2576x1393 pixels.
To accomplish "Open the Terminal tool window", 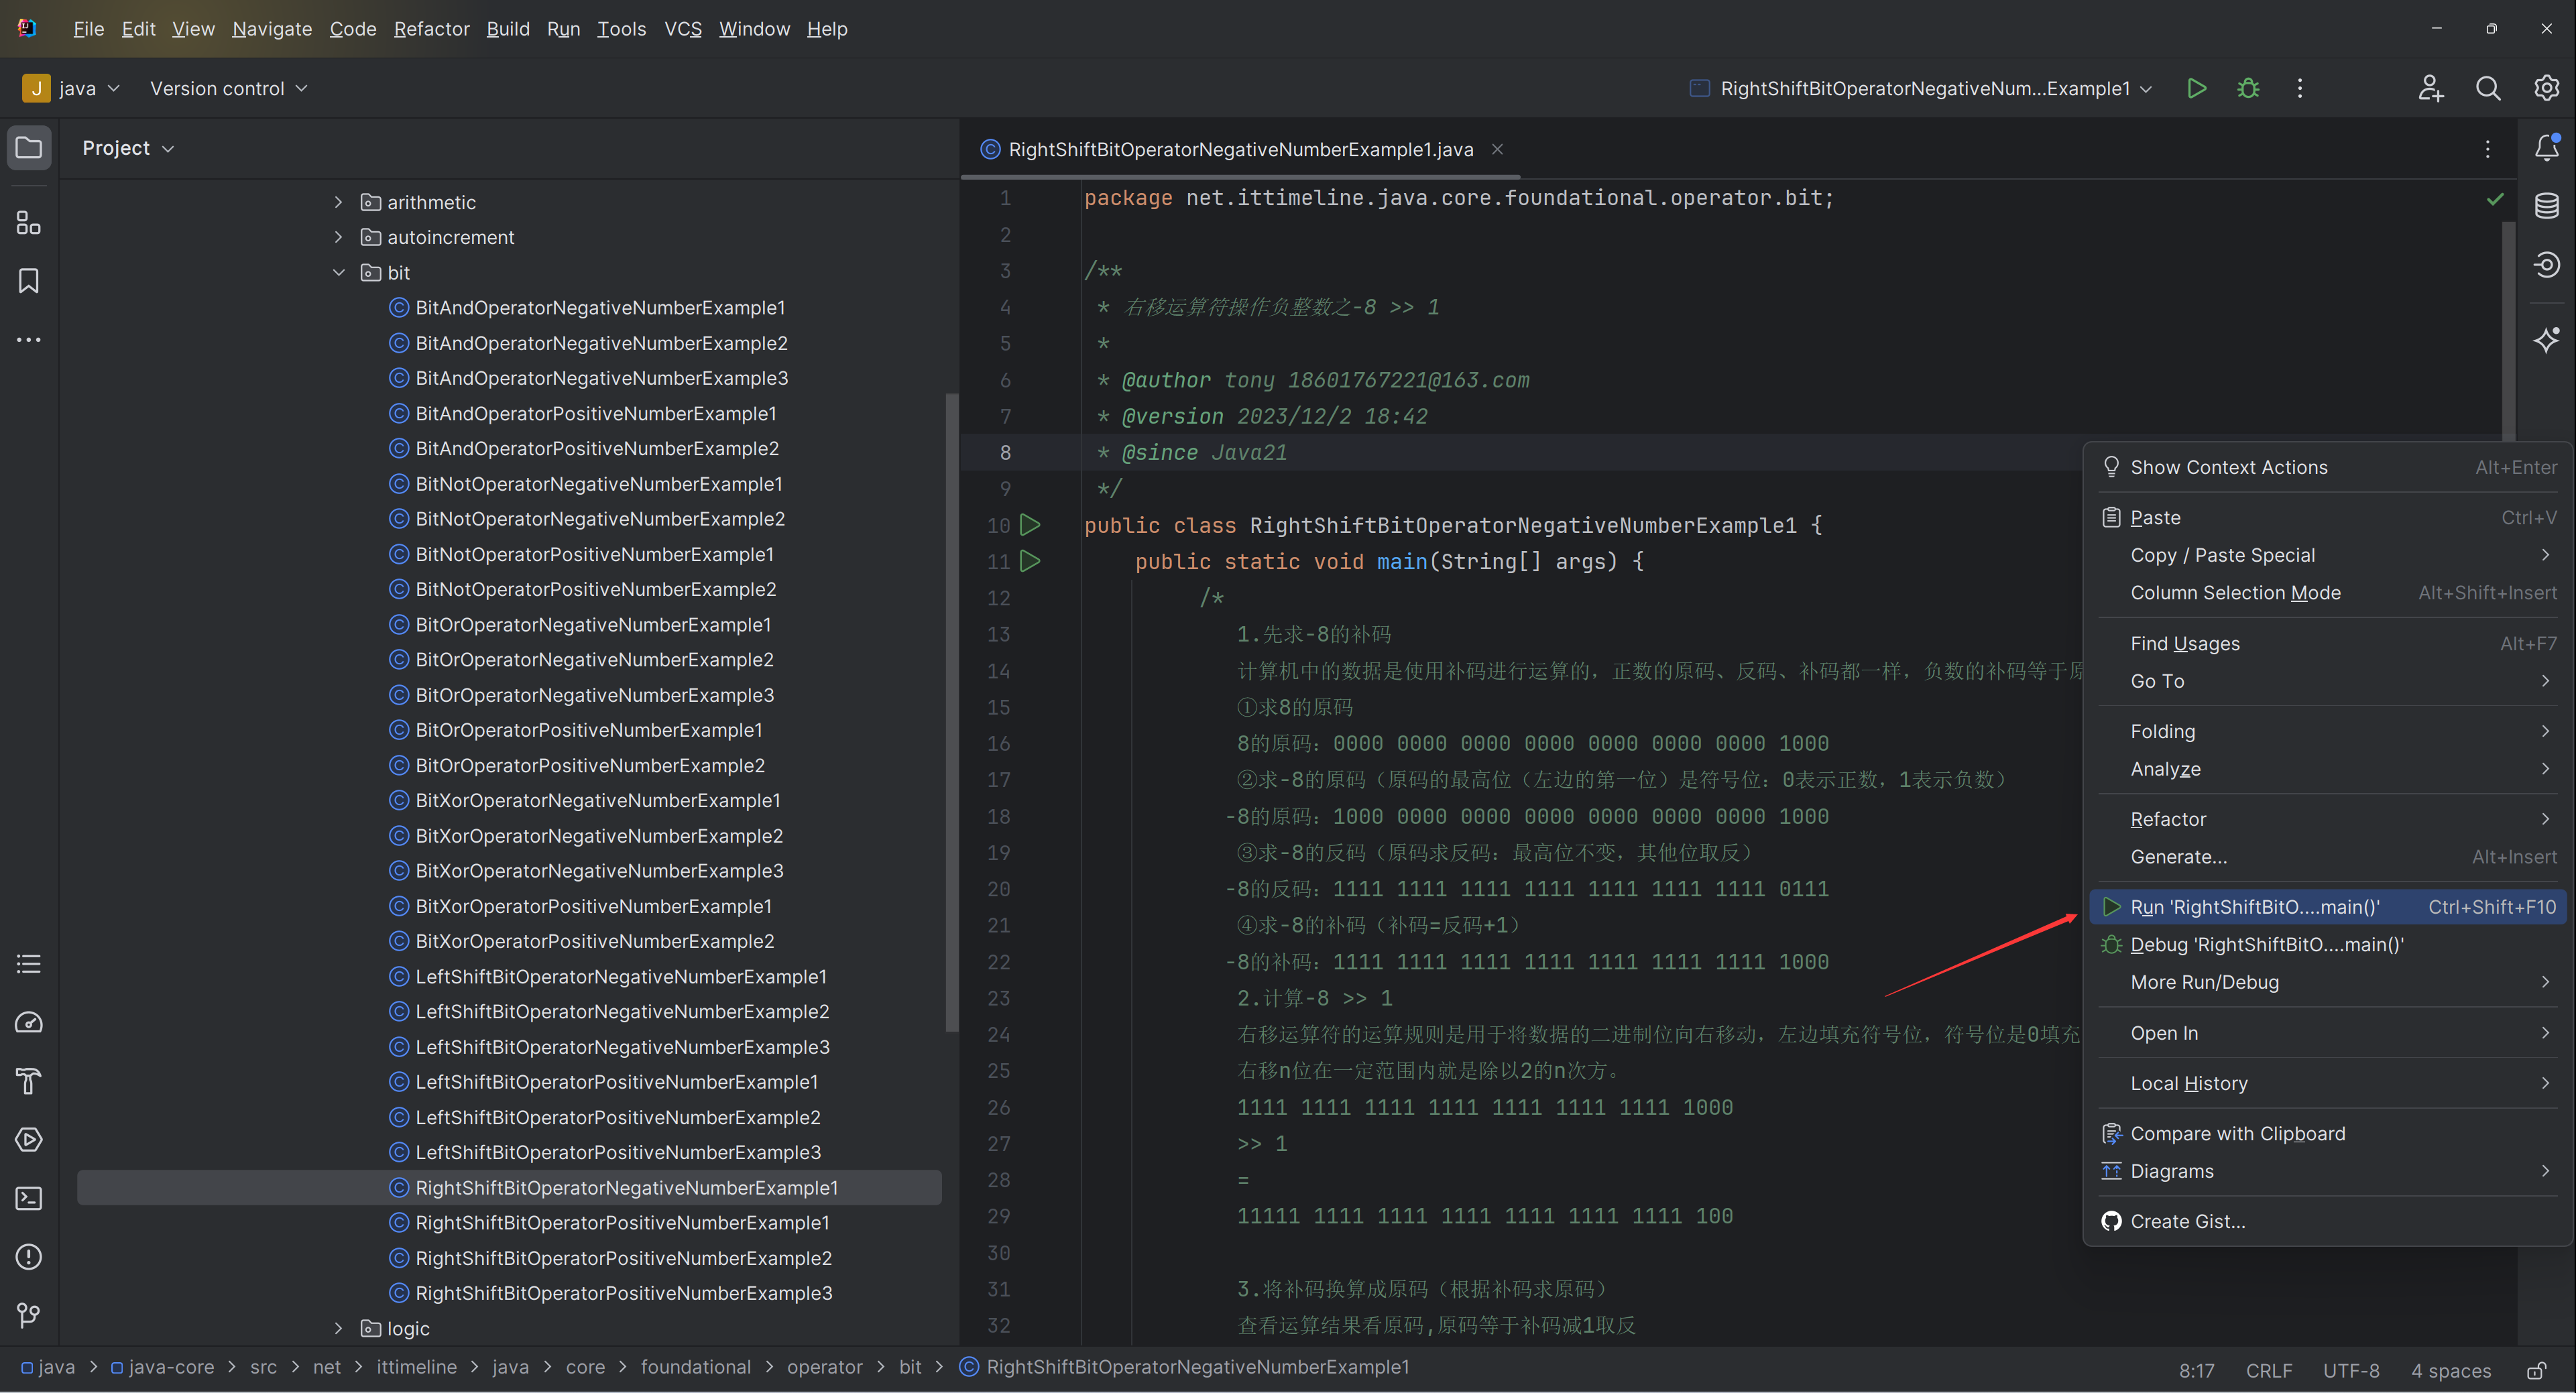I will 29,1198.
